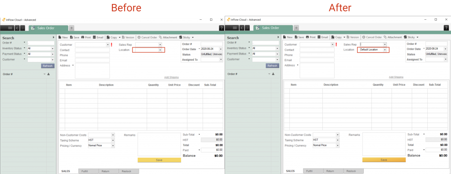451x174 pixels.
Task: Click yellow Save button in Before window
Action: point(159,160)
